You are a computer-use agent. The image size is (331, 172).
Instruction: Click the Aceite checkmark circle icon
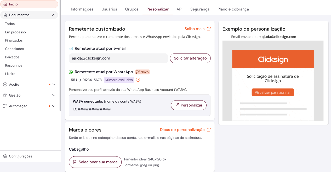[x=5, y=85]
